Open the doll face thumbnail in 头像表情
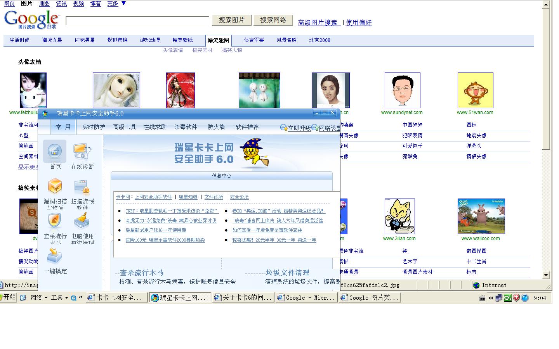Screen dimensions: 559x349 116,90
